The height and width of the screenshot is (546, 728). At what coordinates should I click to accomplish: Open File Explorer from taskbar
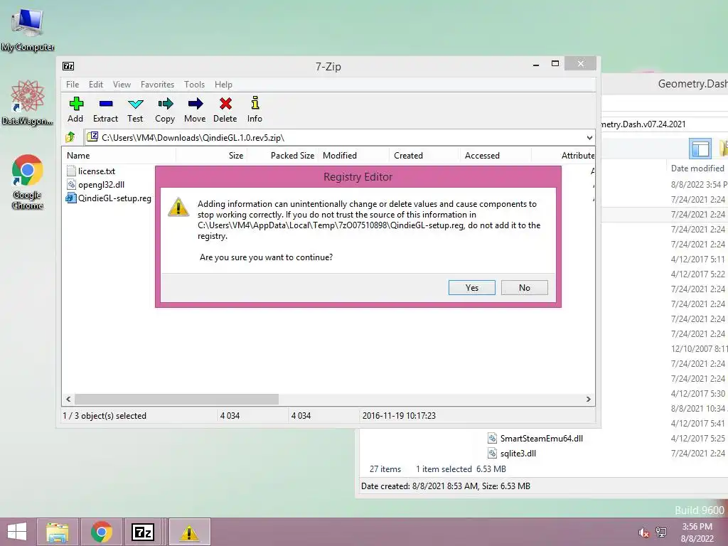click(57, 532)
